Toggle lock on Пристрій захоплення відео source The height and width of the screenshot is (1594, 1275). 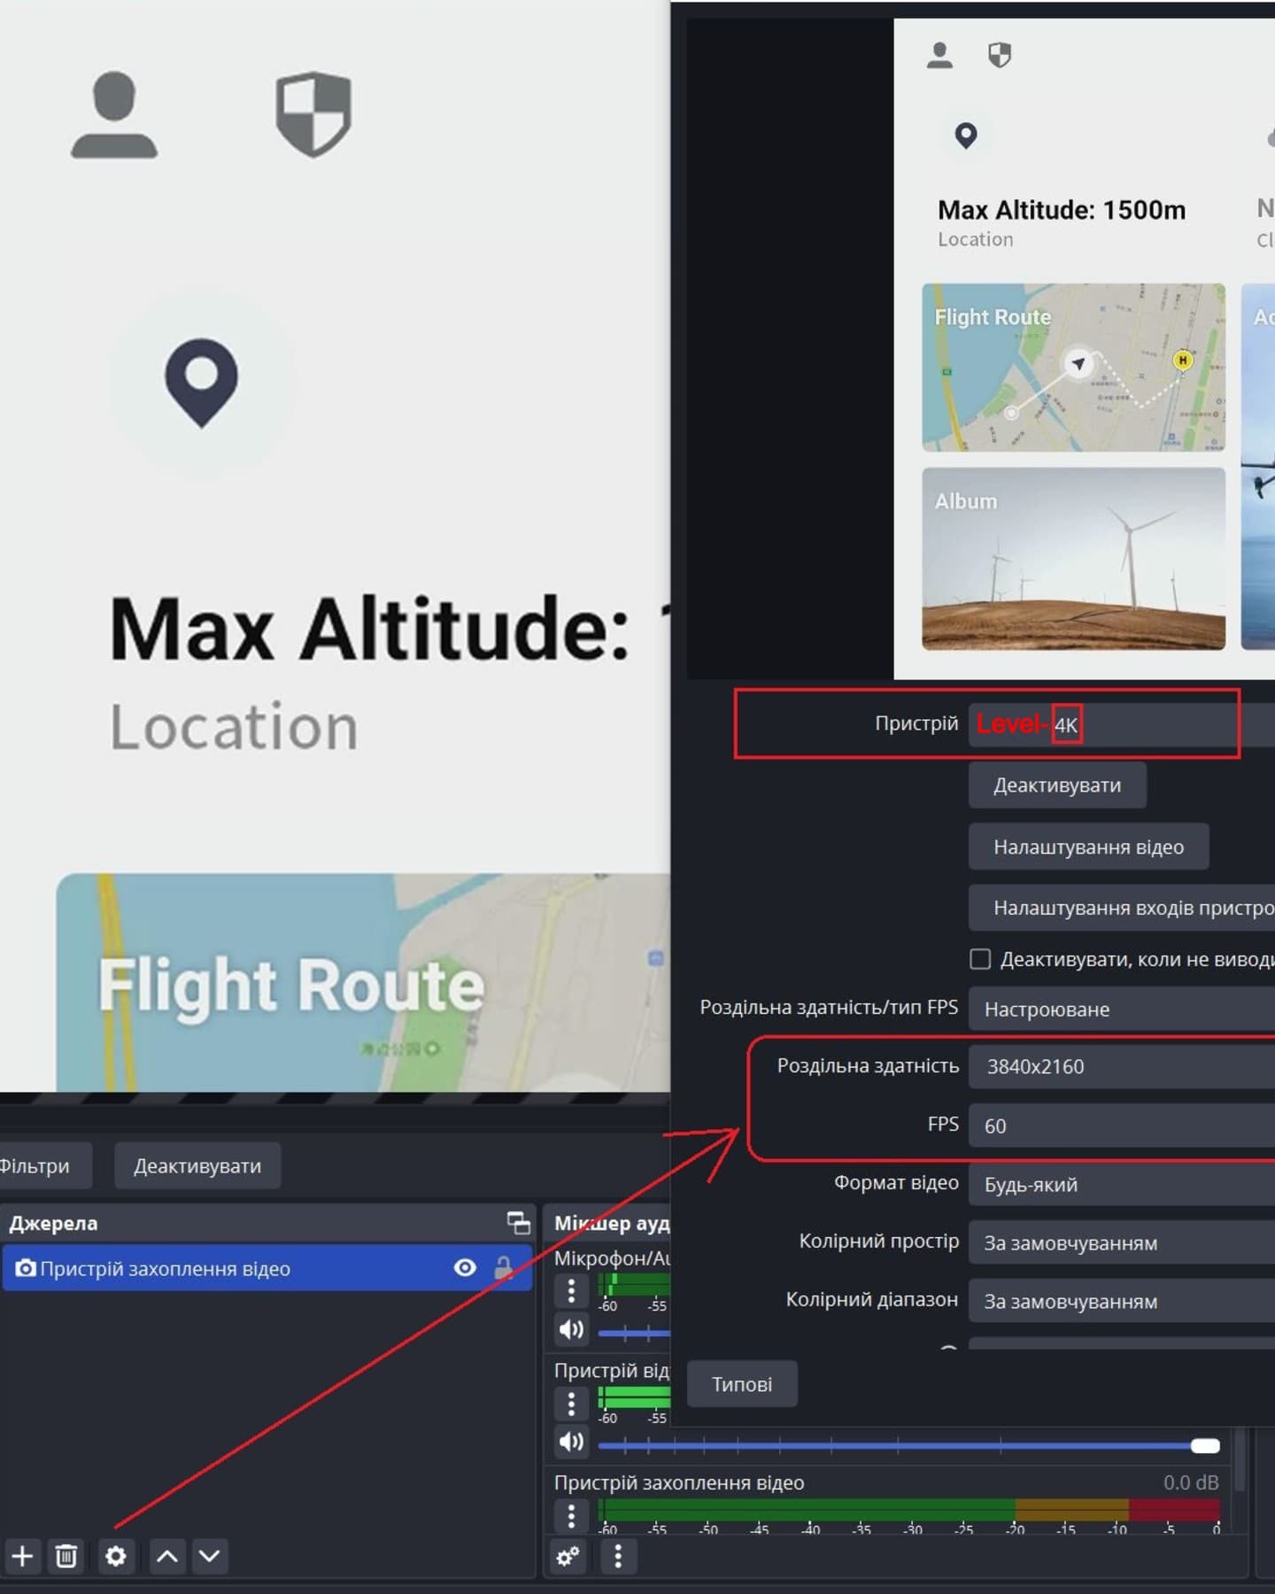click(504, 1268)
